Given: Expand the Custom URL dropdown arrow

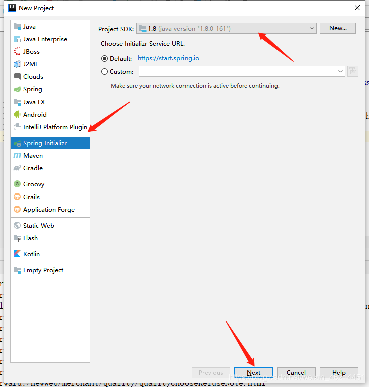Looking at the screenshot, I should click(x=340, y=71).
